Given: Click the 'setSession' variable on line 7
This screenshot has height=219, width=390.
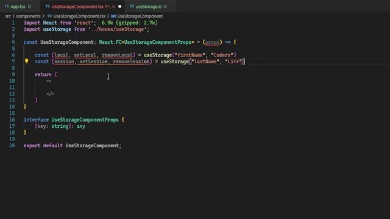Looking at the screenshot, I should 93,61.
